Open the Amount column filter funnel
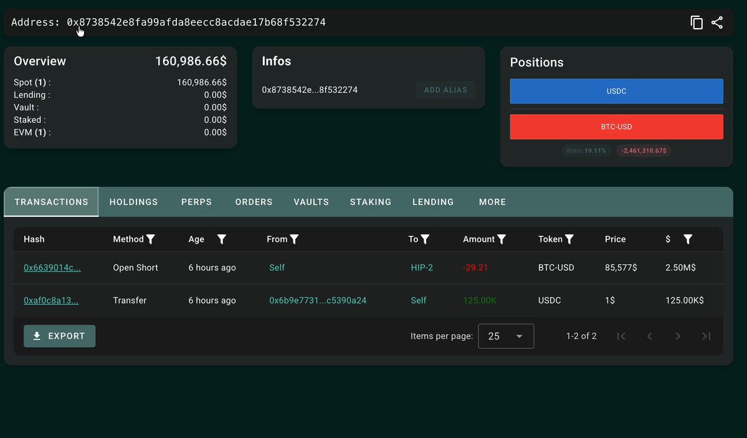747x438 pixels. (501, 239)
